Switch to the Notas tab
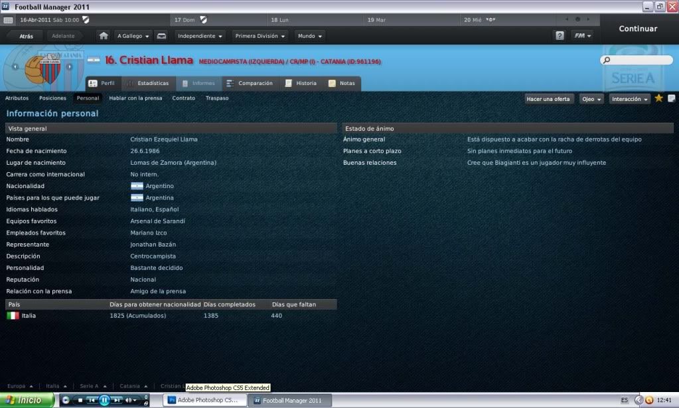 pyautogui.click(x=342, y=83)
